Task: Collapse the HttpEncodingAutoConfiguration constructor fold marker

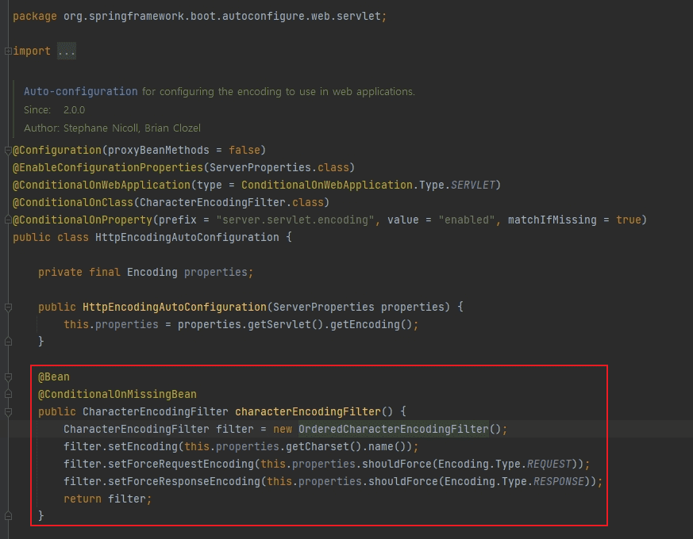Action: (8, 308)
